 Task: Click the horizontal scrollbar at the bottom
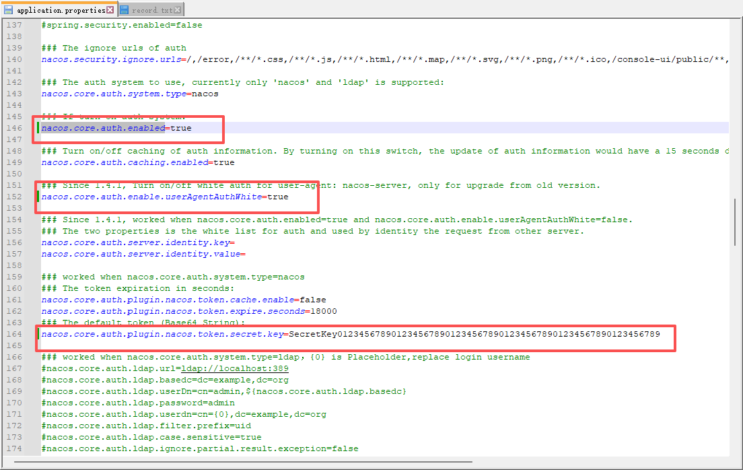[243, 461]
